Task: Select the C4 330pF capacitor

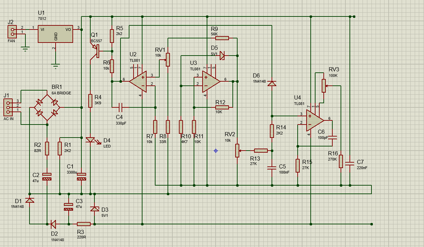Action: pos(121,107)
